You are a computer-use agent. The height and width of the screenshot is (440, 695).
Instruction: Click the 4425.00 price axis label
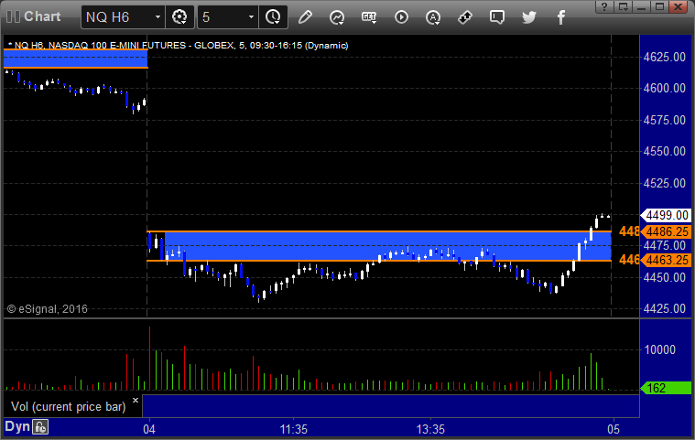[x=665, y=308]
